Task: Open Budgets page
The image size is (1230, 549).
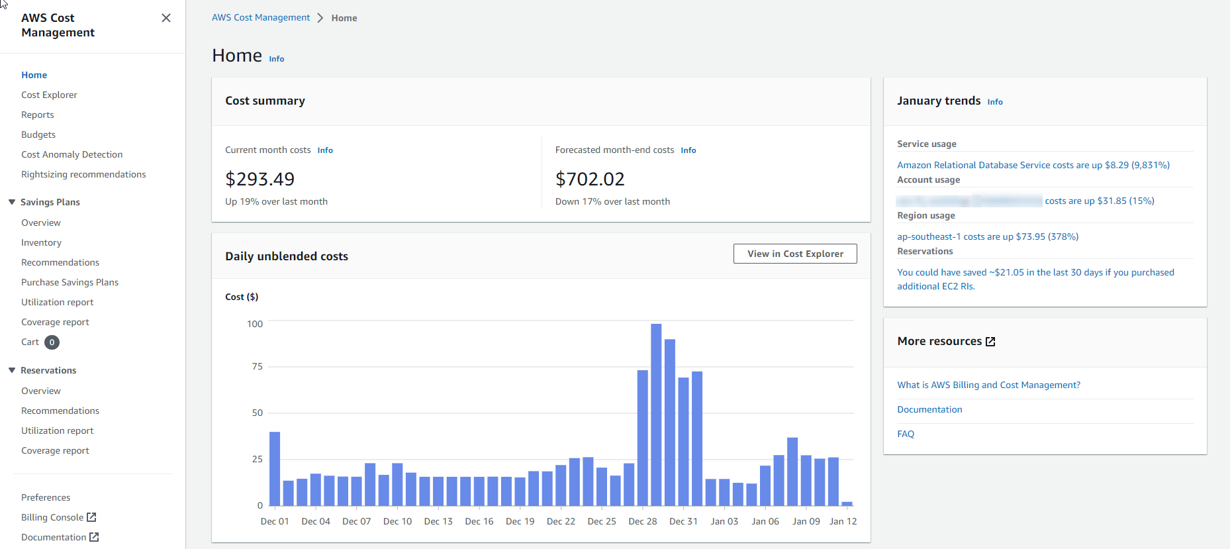Action: (x=38, y=134)
